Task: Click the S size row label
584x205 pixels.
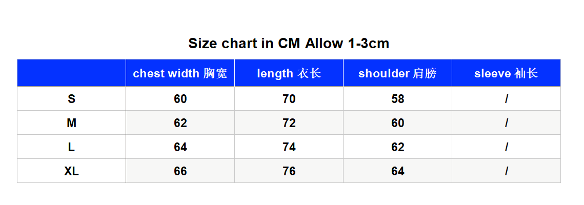Action: click(x=71, y=99)
